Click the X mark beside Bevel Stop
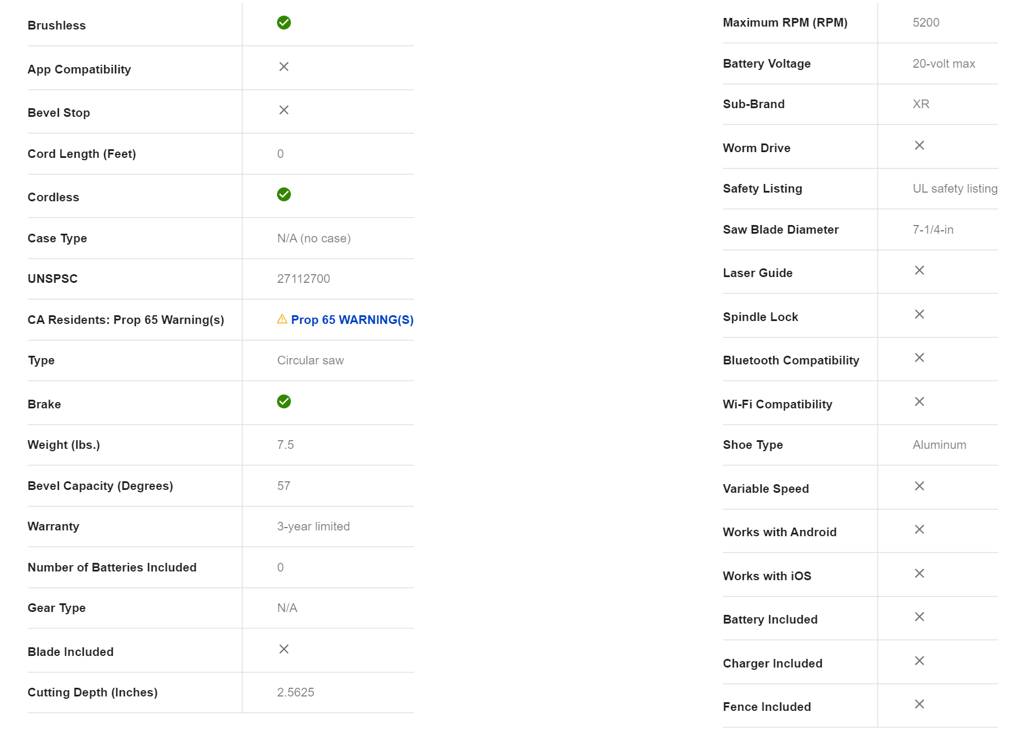1019x730 pixels. (x=283, y=110)
